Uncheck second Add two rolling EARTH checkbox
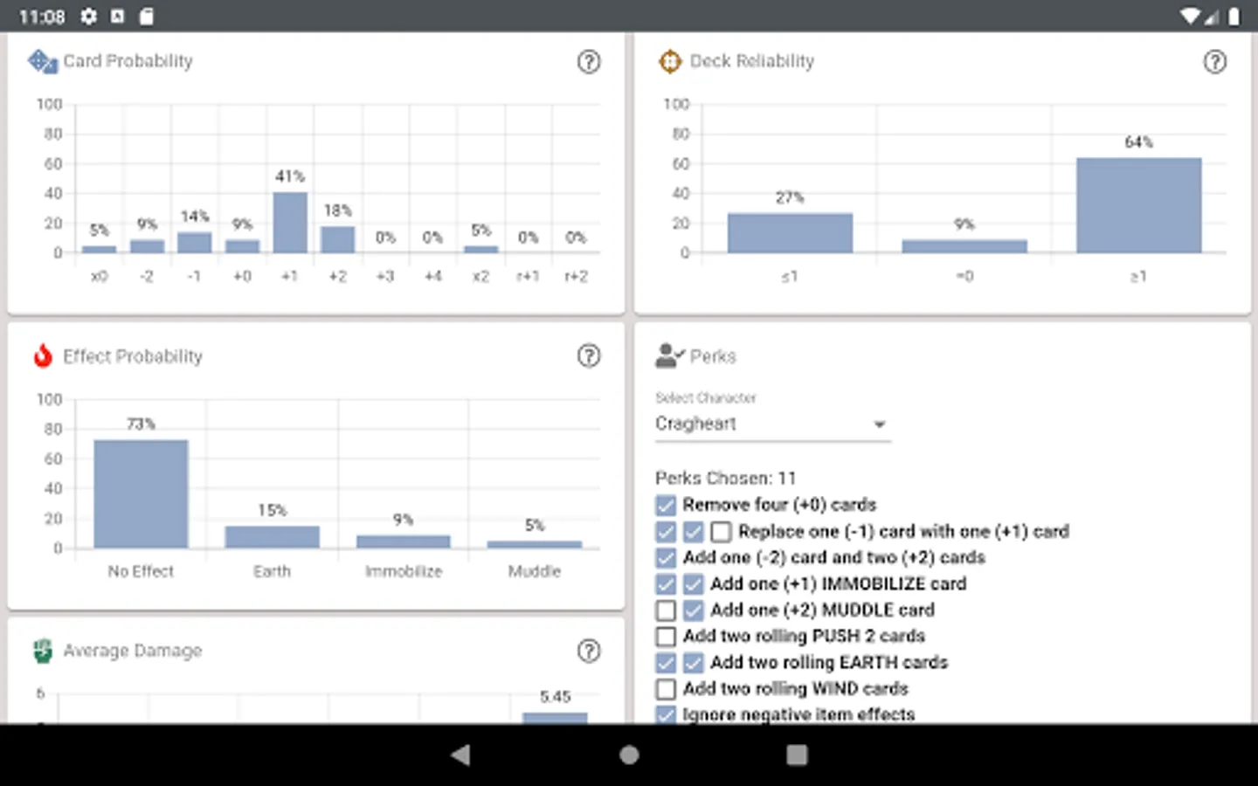Image resolution: width=1258 pixels, height=786 pixels. click(694, 662)
